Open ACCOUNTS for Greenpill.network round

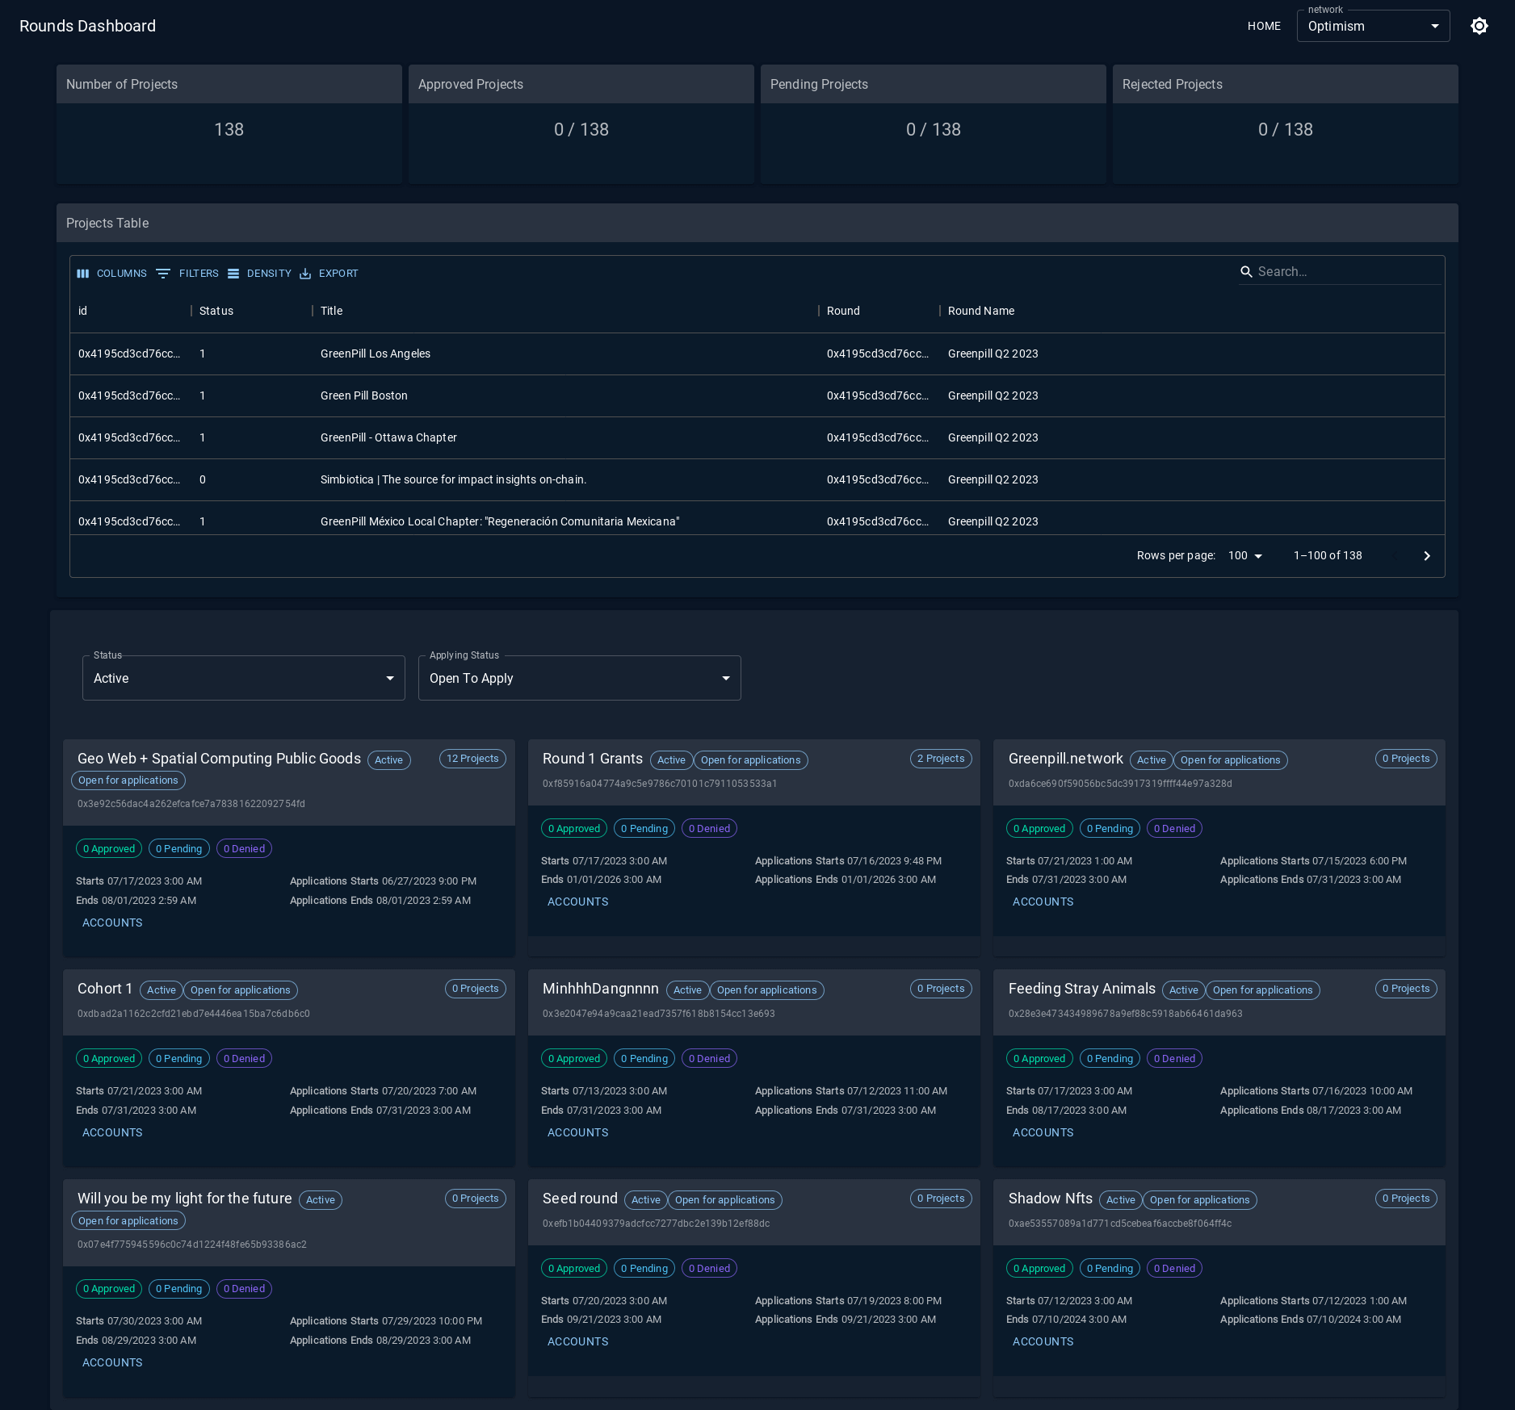click(1043, 902)
